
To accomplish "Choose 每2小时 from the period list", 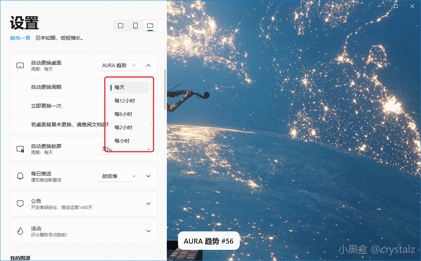I will pos(129,127).
